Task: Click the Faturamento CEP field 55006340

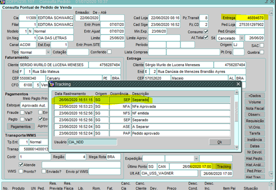Action: [32, 78]
